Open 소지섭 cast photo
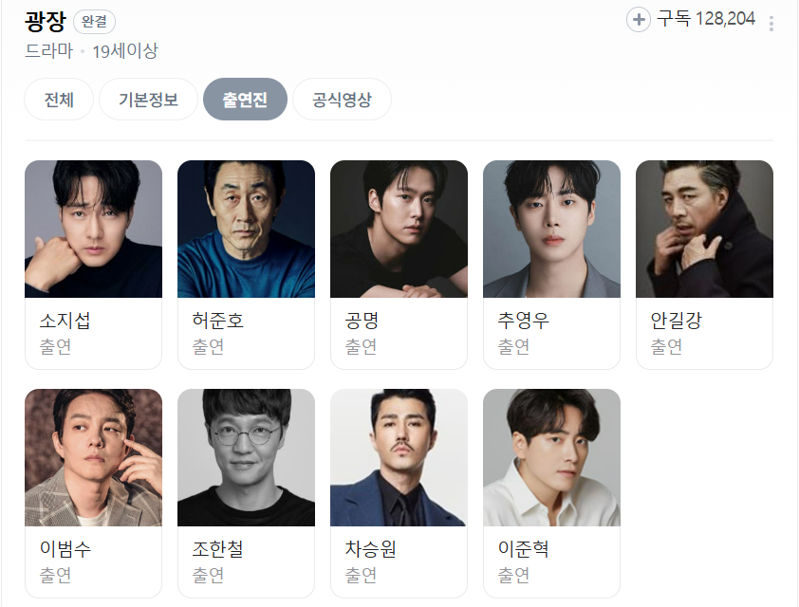 94,230
